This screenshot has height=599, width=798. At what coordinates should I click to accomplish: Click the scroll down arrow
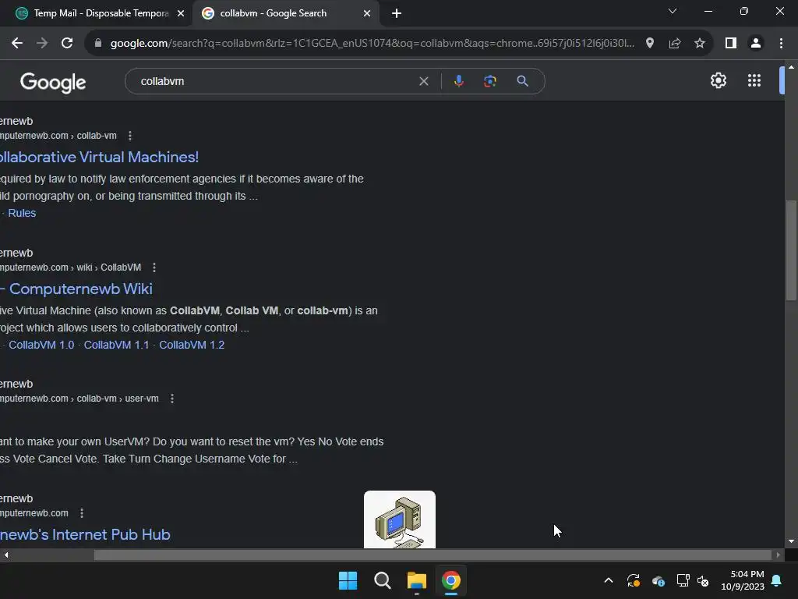coord(791,541)
